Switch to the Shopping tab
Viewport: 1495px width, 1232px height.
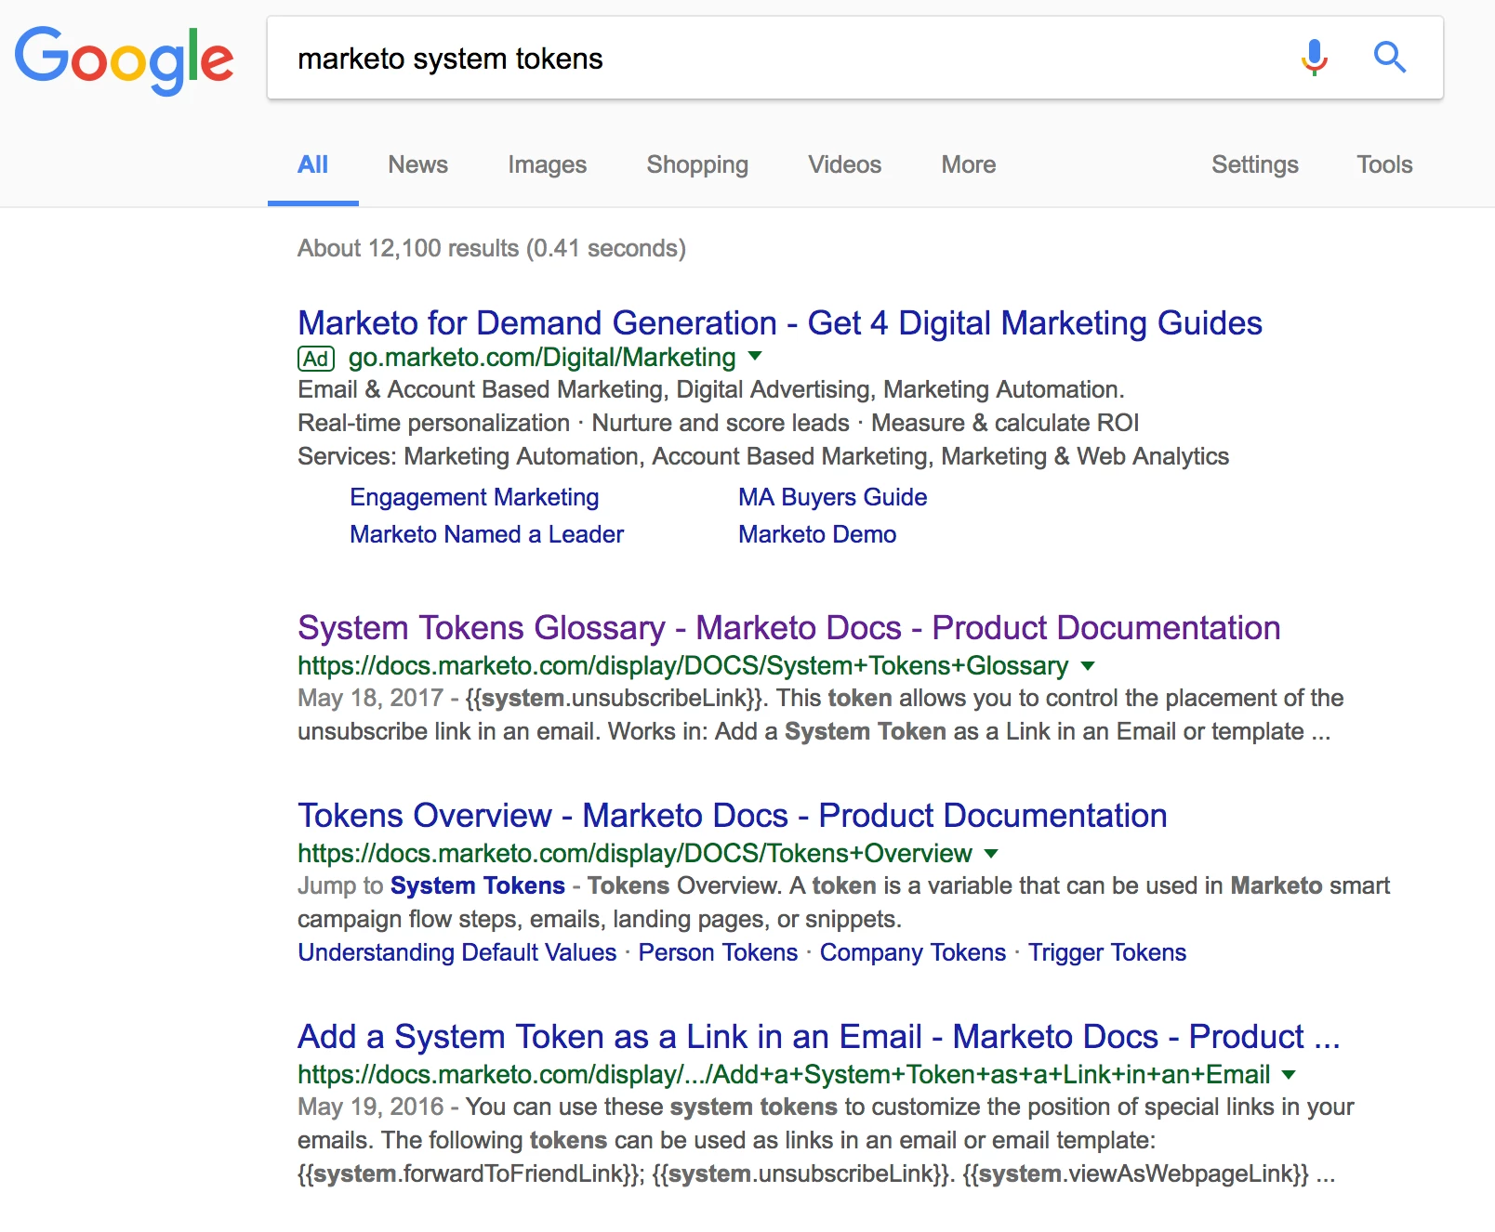(x=697, y=164)
